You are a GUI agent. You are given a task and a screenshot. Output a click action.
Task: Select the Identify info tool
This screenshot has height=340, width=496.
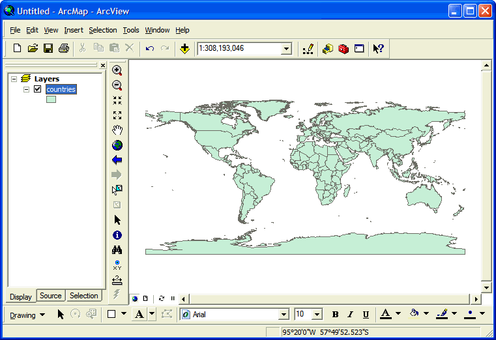[117, 235]
